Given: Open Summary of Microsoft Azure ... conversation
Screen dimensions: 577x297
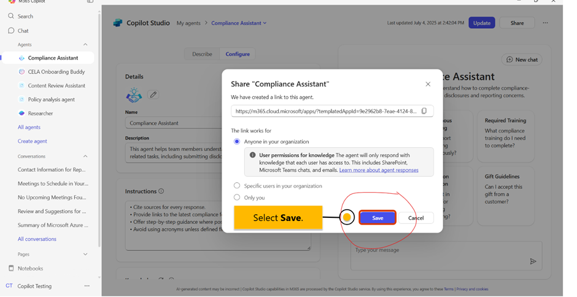Looking at the screenshot, I should (x=53, y=225).
